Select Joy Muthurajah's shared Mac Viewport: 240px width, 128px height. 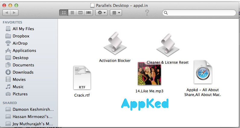click(x=29, y=124)
